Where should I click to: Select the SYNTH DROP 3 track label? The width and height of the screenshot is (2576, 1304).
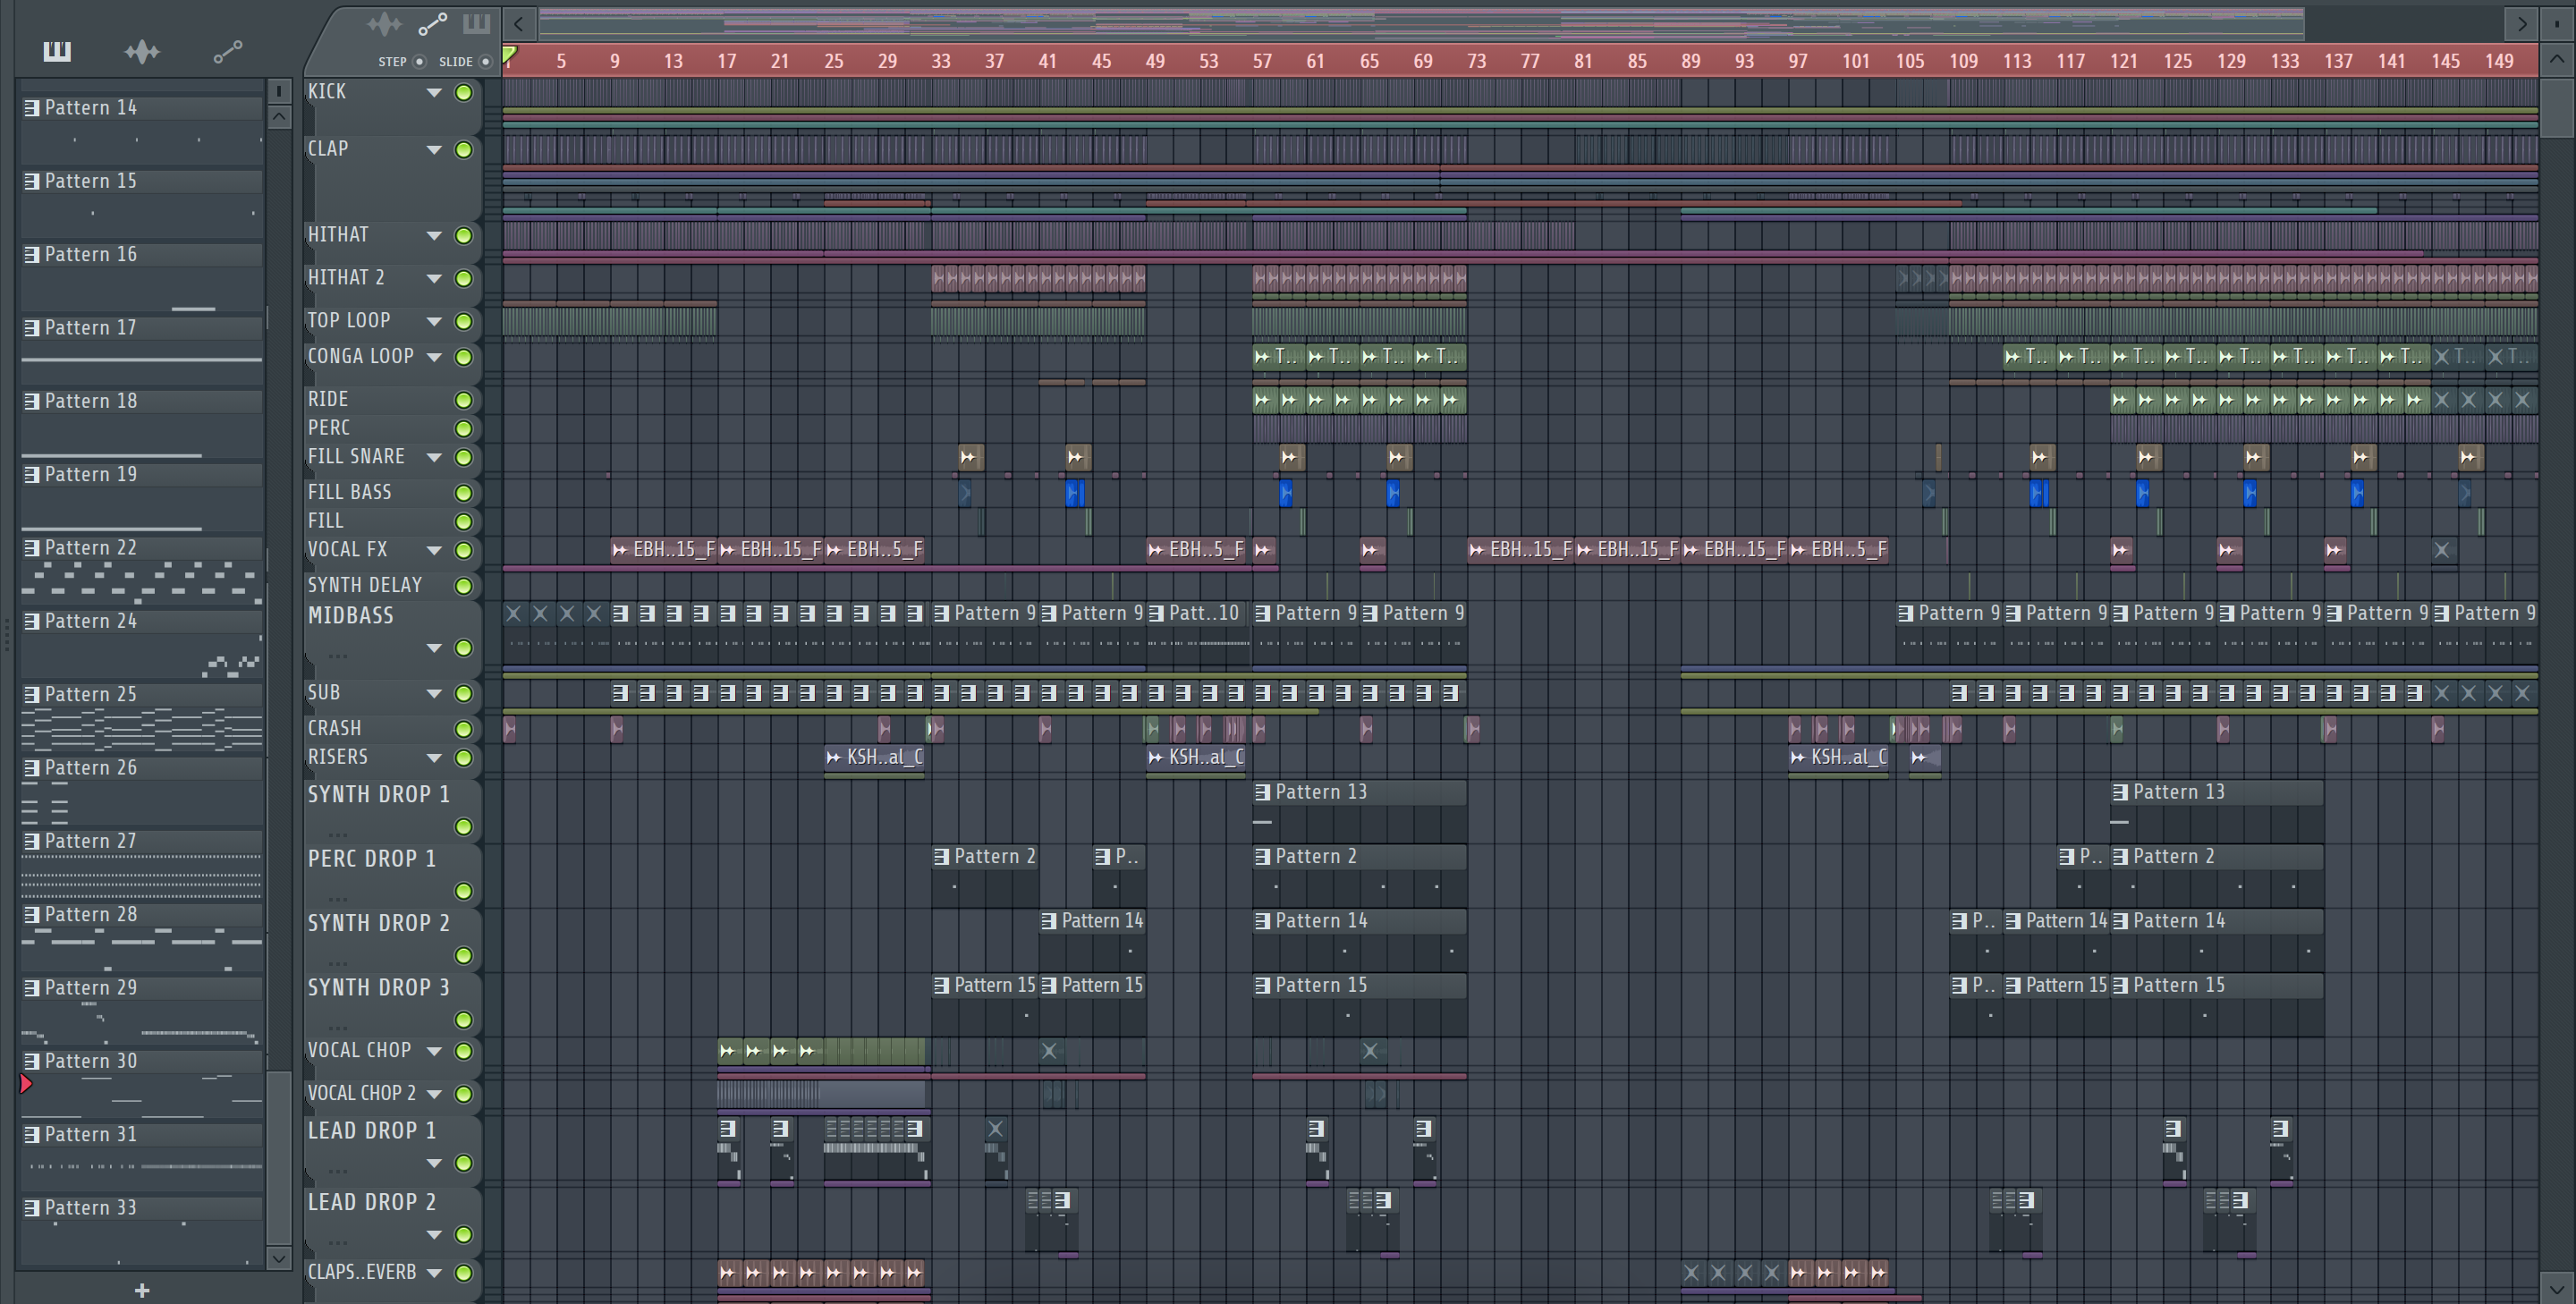[x=379, y=987]
